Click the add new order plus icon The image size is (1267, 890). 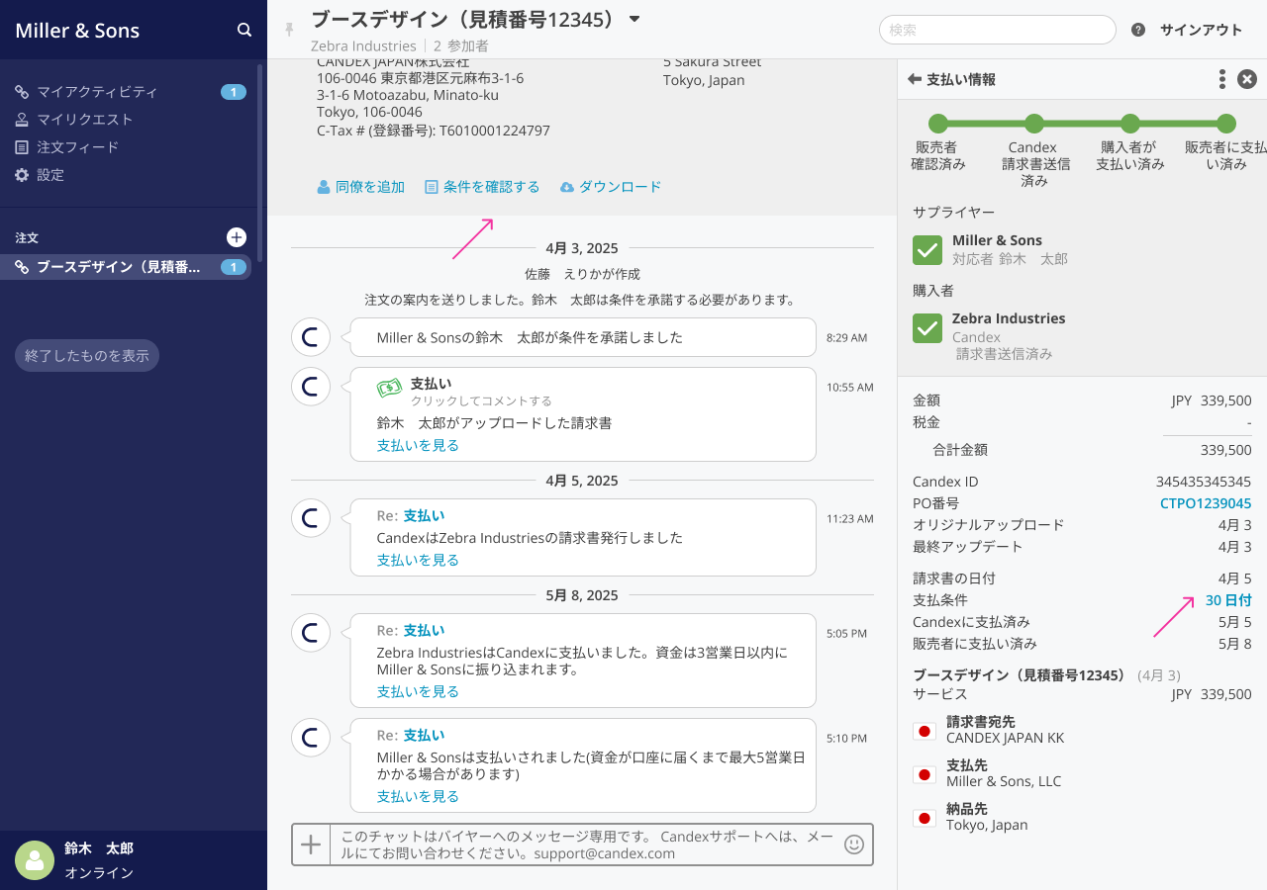coord(237,237)
